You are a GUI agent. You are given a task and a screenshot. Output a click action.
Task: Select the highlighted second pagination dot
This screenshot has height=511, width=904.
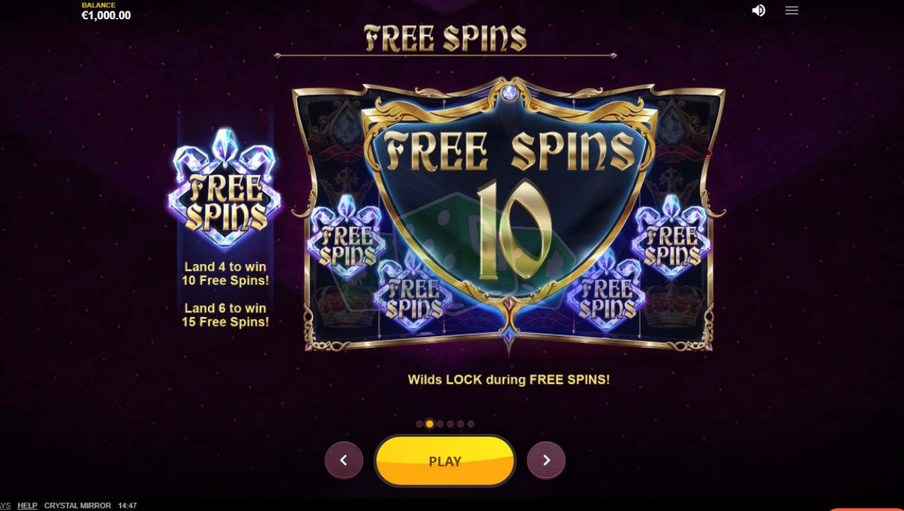click(x=429, y=424)
